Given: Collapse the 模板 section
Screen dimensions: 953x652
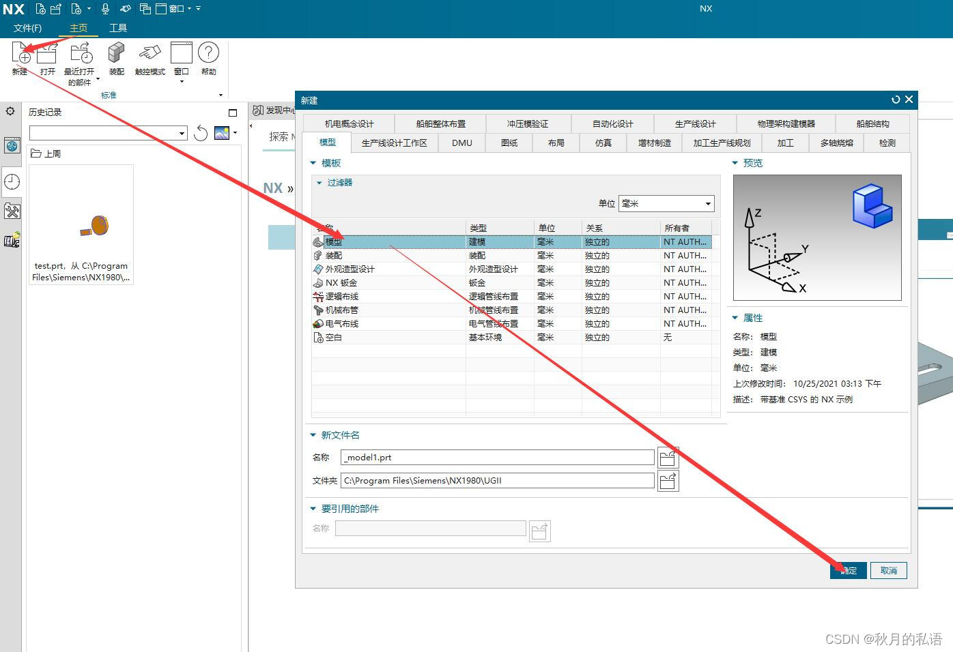Looking at the screenshot, I should click(313, 164).
